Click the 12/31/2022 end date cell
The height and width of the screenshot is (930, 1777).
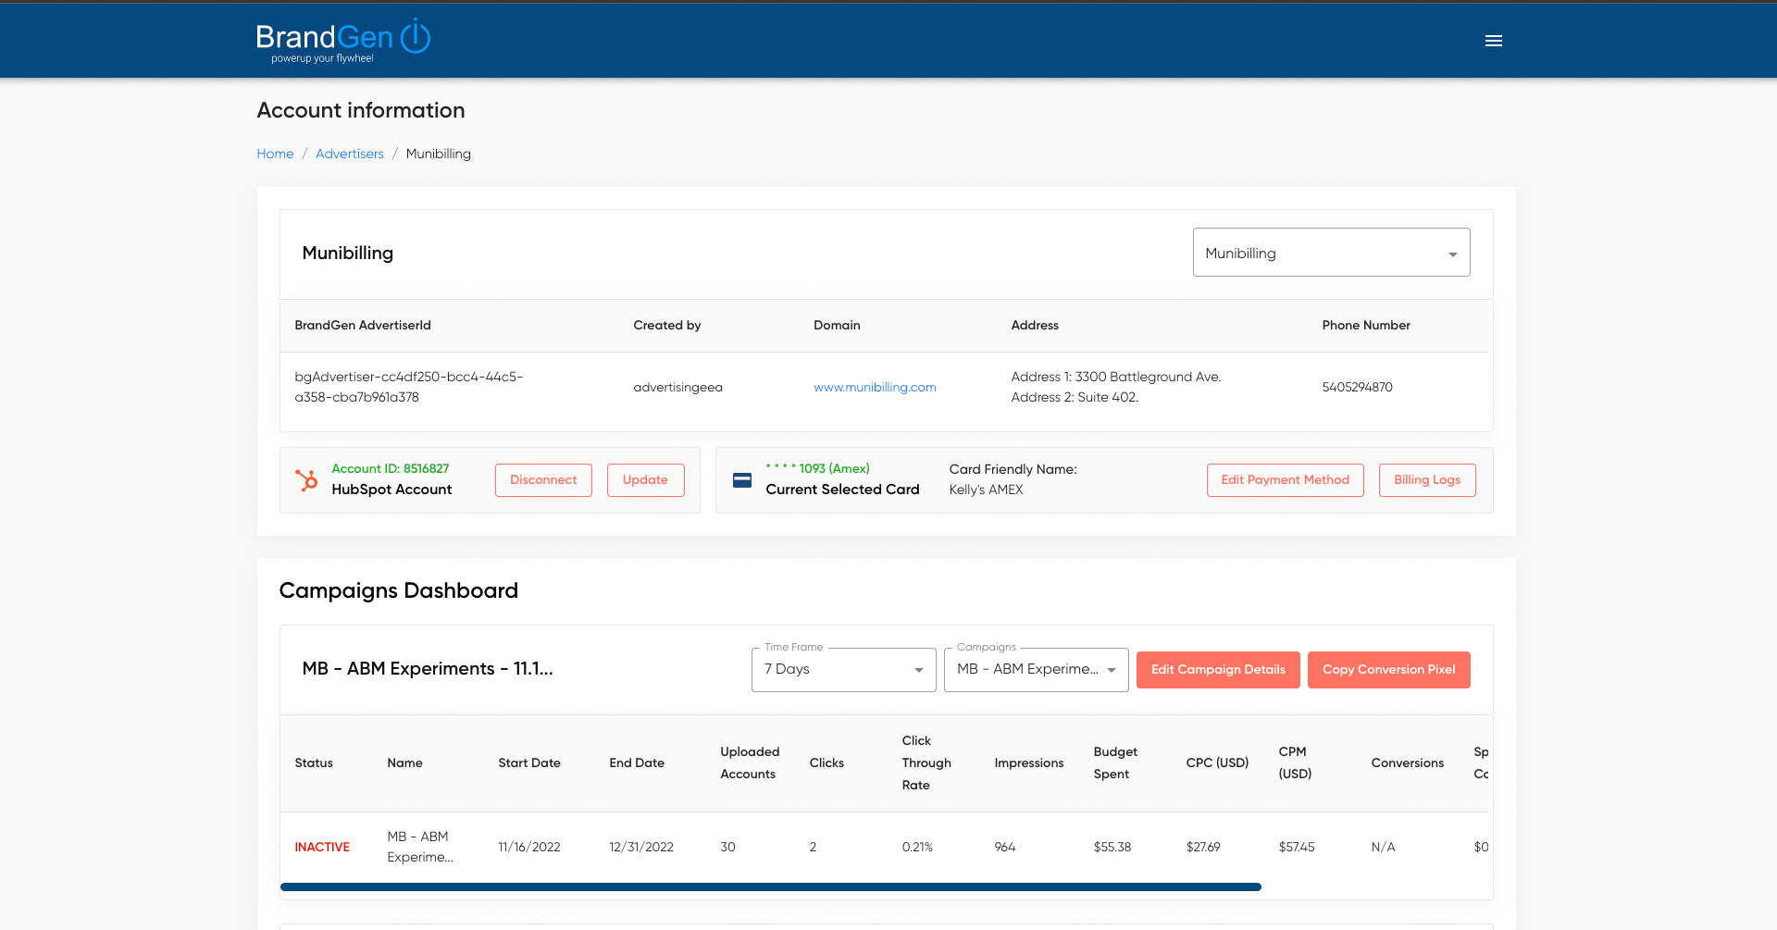click(641, 847)
